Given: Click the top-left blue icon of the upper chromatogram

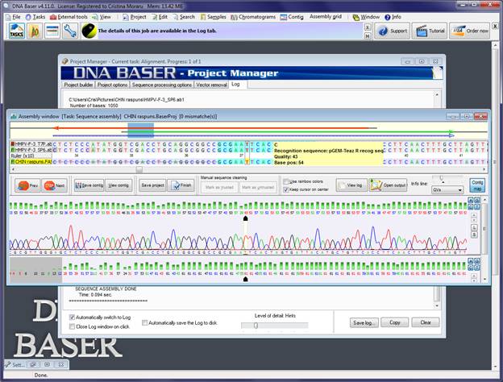Looking at the screenshot, I should click(x=471, y=200).
